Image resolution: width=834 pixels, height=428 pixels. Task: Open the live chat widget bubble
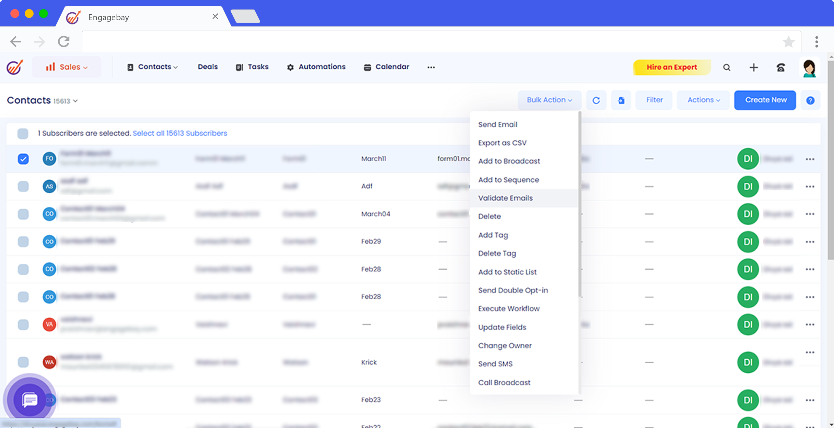coord(30,399)
